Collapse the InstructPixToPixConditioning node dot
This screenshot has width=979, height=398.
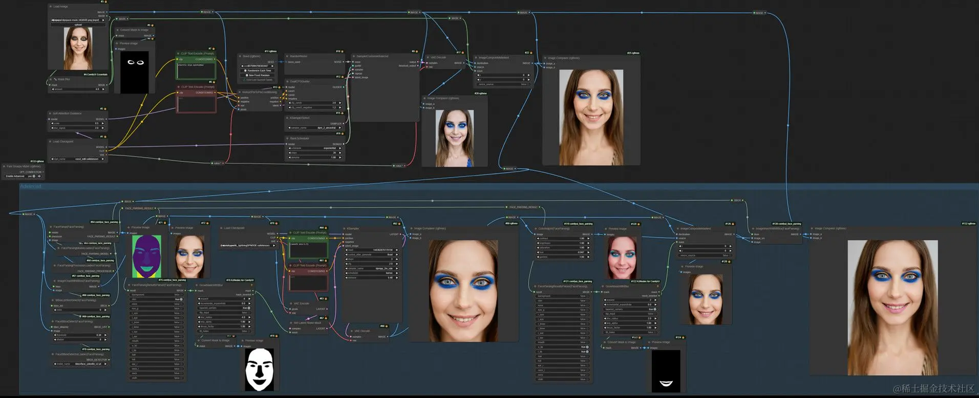[240, 92]
